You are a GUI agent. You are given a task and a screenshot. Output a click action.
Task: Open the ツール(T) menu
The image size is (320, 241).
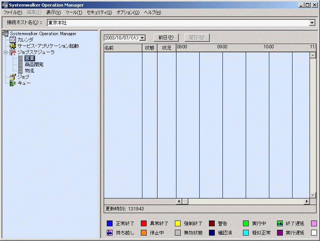click(74, 12)
